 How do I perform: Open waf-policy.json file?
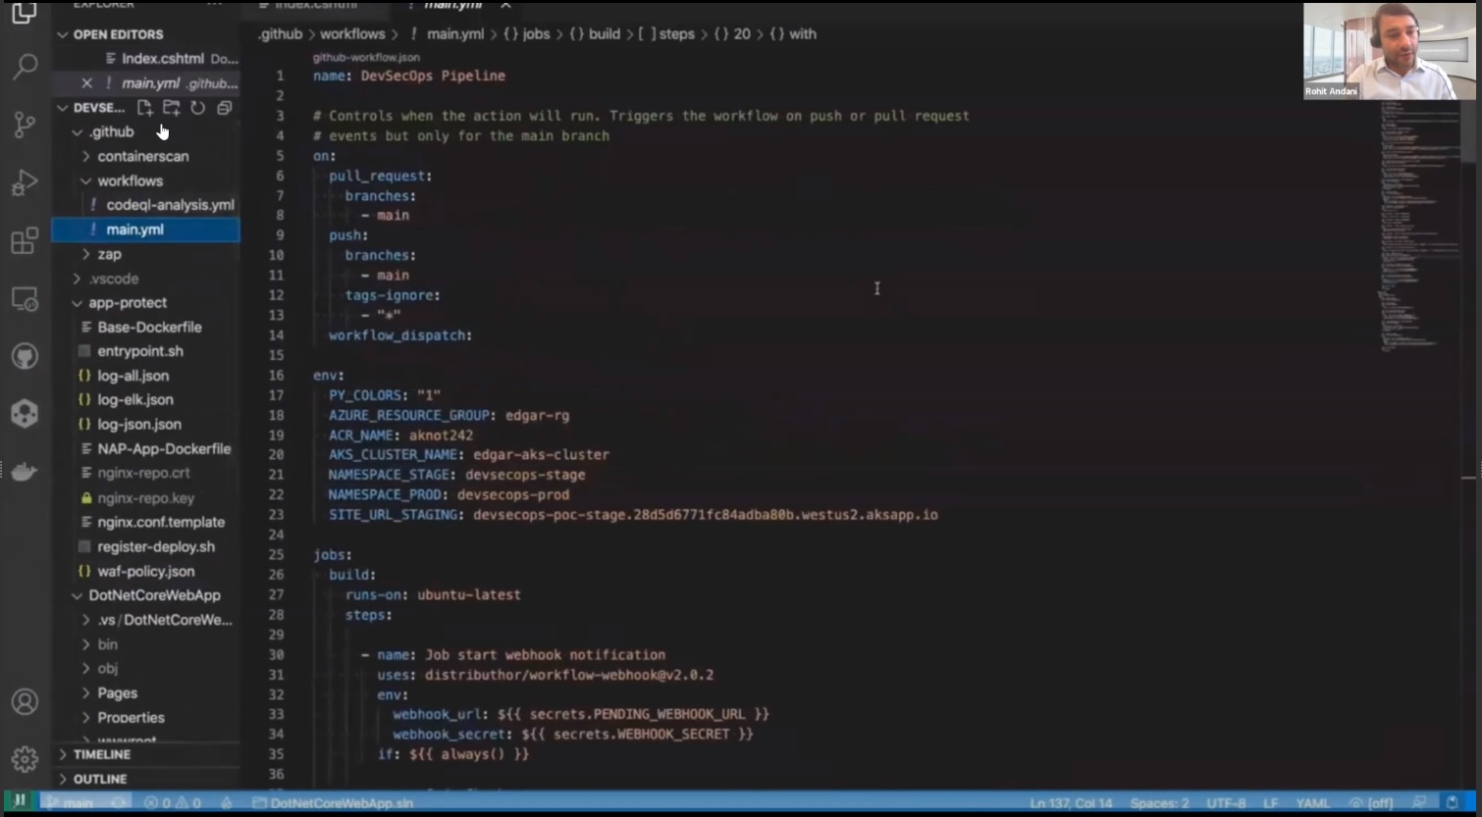click(x=146, y=571)
